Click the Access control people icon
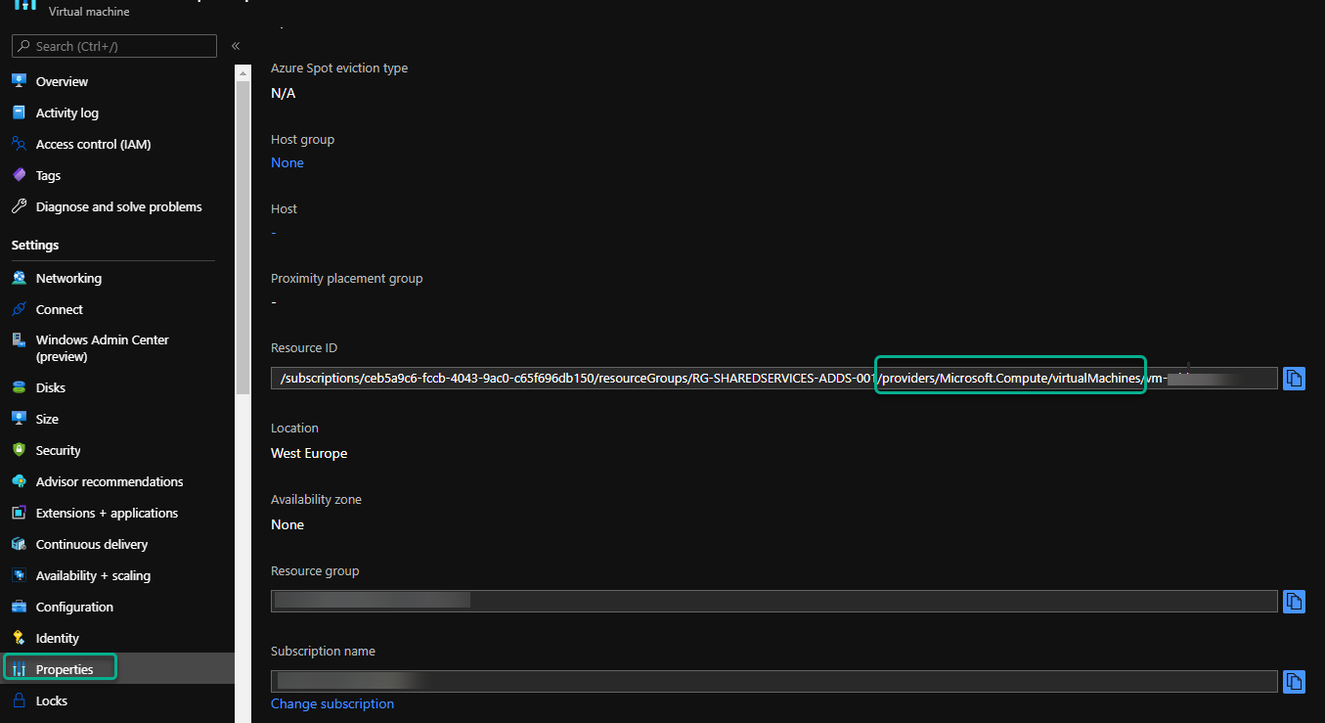 click(19, 144)
